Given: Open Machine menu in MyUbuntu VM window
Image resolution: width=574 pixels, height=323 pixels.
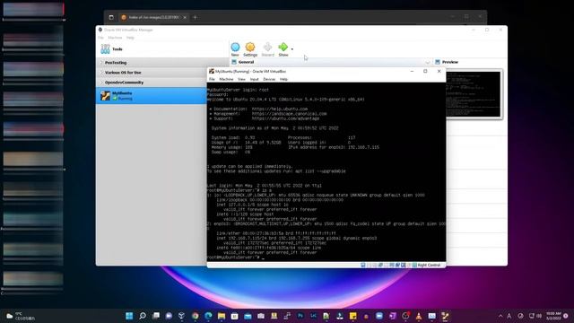Looking at the screenshot, I should [226, 79].
